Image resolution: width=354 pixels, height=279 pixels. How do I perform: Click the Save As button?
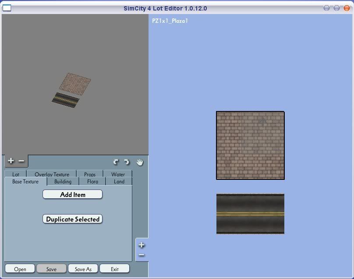(83, 269)
